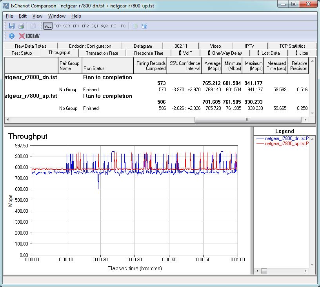Click the Measured Time (sec) column header

276,66
